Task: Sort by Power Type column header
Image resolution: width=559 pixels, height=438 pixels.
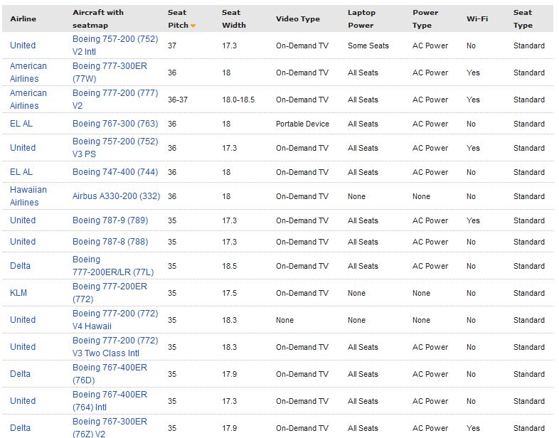Action: 425,19
